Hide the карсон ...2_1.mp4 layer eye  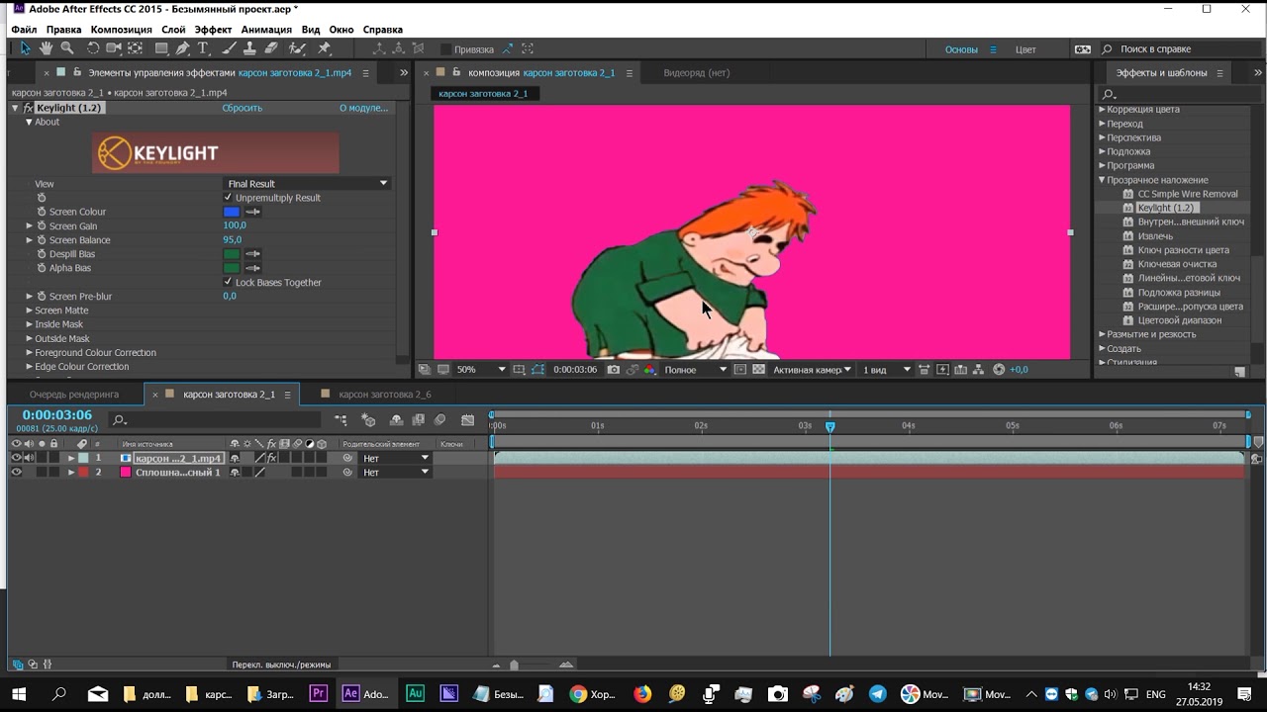click(x=16, y=459)
